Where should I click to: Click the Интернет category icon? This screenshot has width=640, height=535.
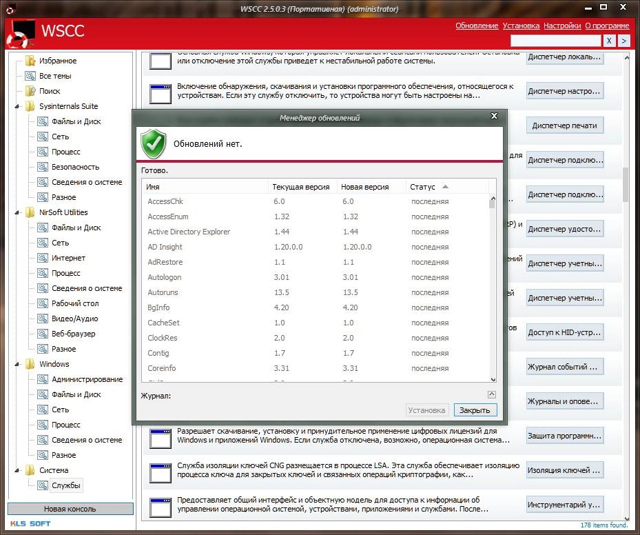pos(43,258)
